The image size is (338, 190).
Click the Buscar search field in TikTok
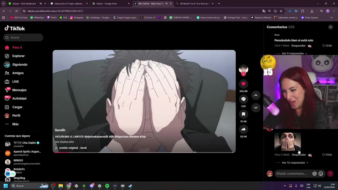point(23,37)
